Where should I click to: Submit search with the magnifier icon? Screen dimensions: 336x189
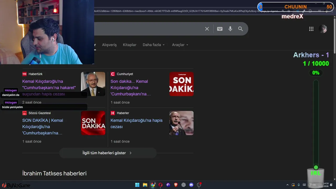(x=240, y=29)
